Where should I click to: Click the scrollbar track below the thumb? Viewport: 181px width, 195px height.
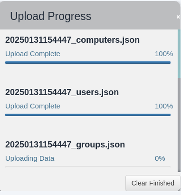[x=179, y=125]
